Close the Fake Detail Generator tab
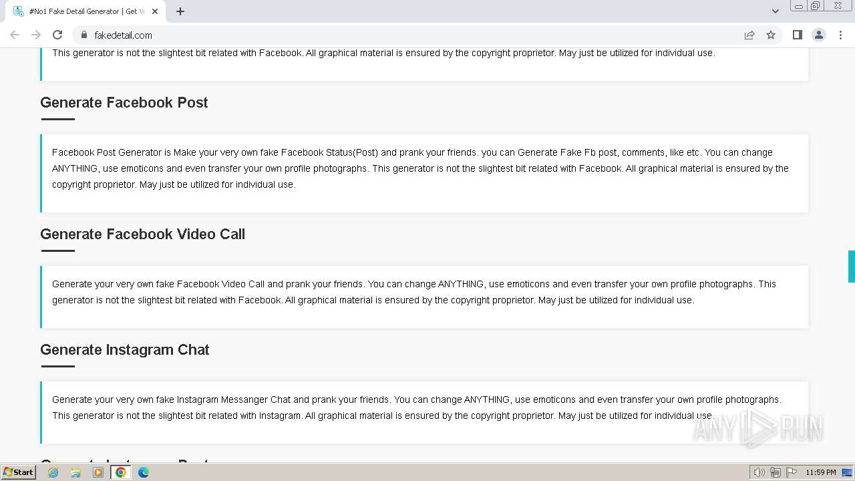This screenshot has width=855, height=481. (156, 11)
